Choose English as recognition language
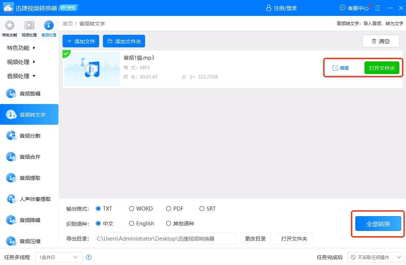The image size is (406, 265). (132, 224)
